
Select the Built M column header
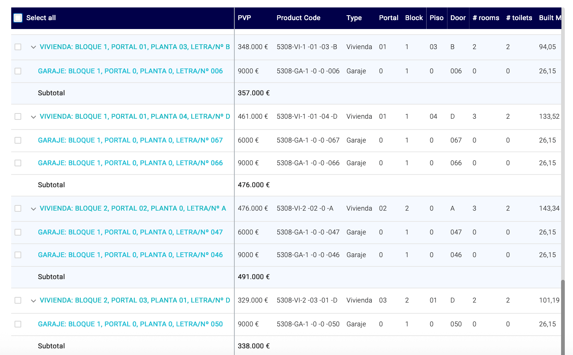point(550,18)
